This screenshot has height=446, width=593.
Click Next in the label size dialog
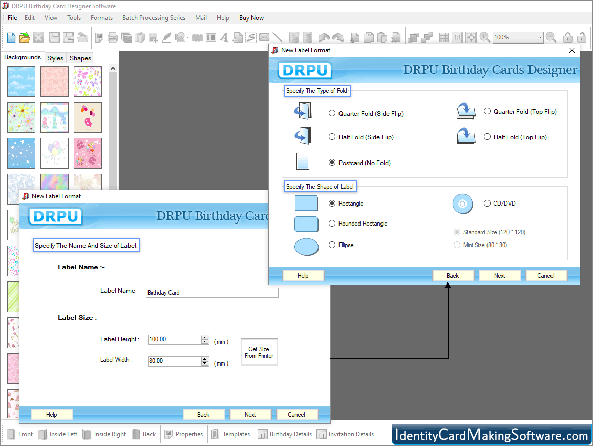(250, 415)
